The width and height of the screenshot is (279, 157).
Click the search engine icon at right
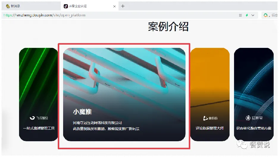[x=266, y=15]
